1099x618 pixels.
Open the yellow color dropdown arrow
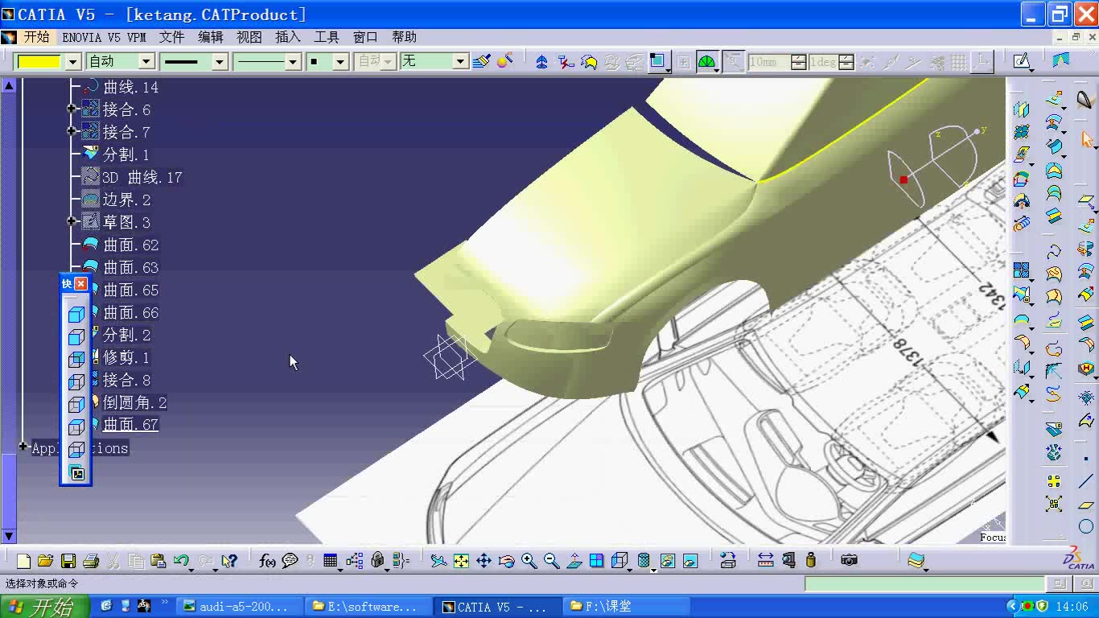[x=72, y=62]
